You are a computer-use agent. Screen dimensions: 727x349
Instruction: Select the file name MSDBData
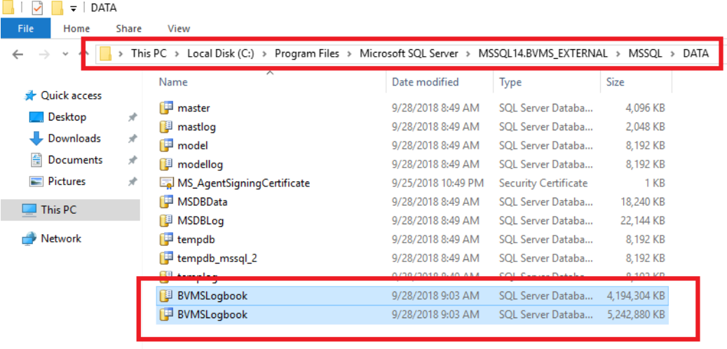[x=202, y=202]
